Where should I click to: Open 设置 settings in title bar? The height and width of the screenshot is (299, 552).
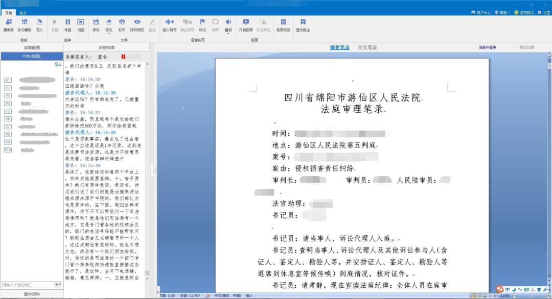pyautogui.click(x=544, y=13)
